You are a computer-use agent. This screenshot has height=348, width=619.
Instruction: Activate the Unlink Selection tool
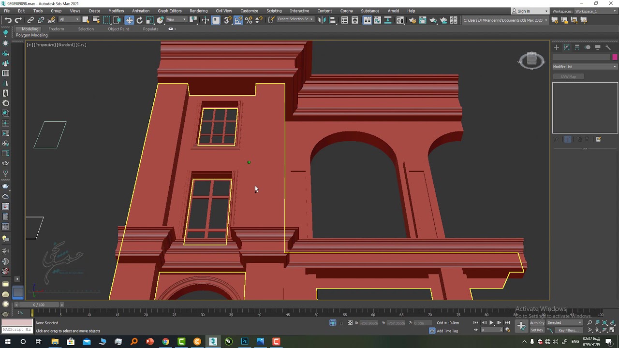coord(41,20)
